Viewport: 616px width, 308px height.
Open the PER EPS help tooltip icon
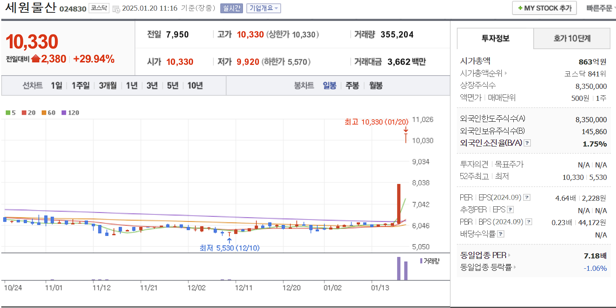coord(527,197)
